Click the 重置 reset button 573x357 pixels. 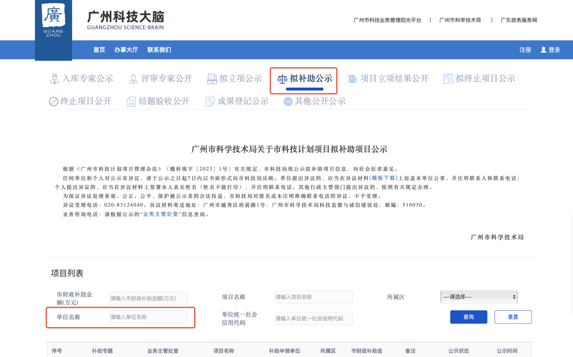(x=513, y=317)
